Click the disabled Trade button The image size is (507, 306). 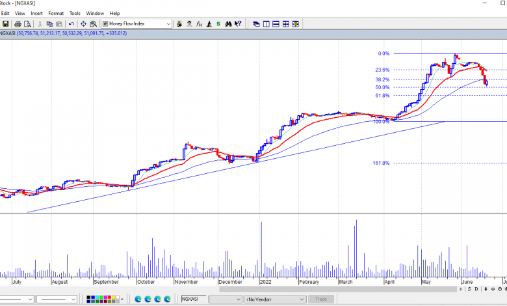[320, 299]
